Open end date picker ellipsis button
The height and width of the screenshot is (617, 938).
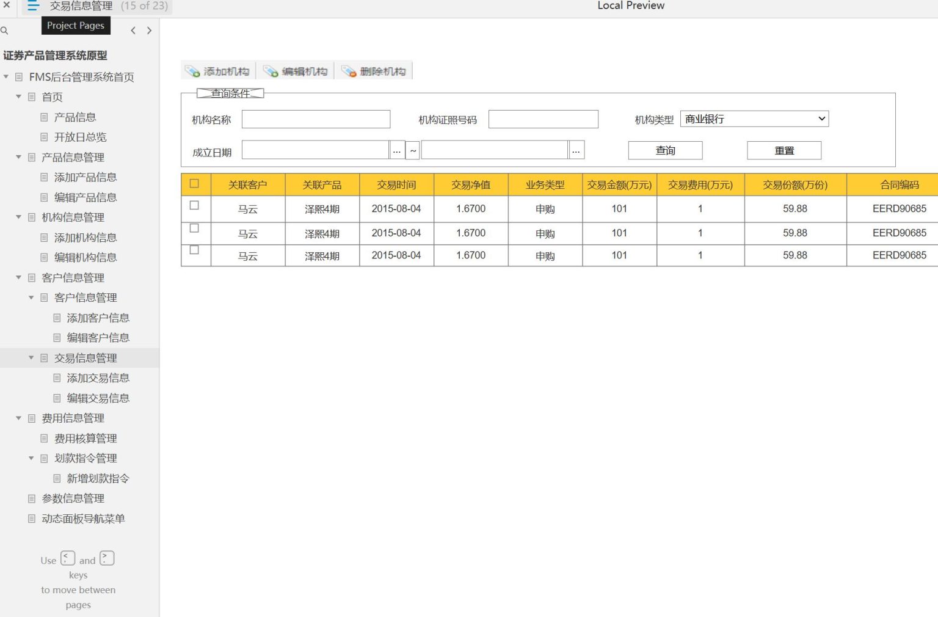pyautogui.click(x=576, y=150)
